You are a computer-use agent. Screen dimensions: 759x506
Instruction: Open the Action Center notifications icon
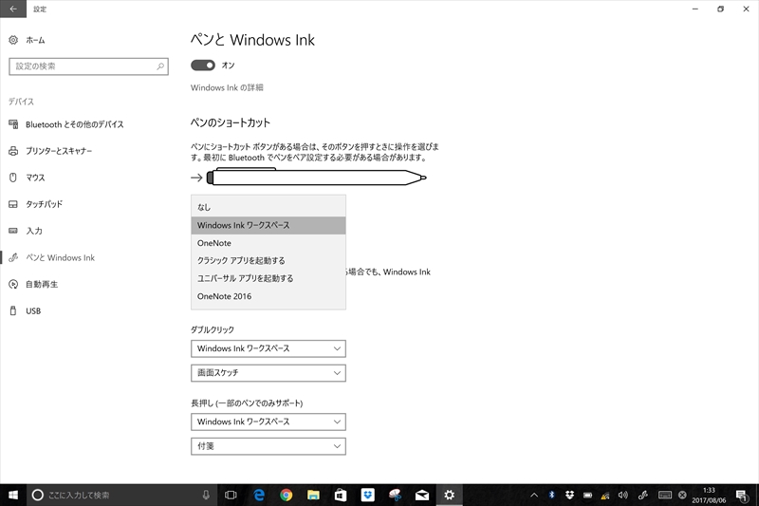click(x=742, y=495)
